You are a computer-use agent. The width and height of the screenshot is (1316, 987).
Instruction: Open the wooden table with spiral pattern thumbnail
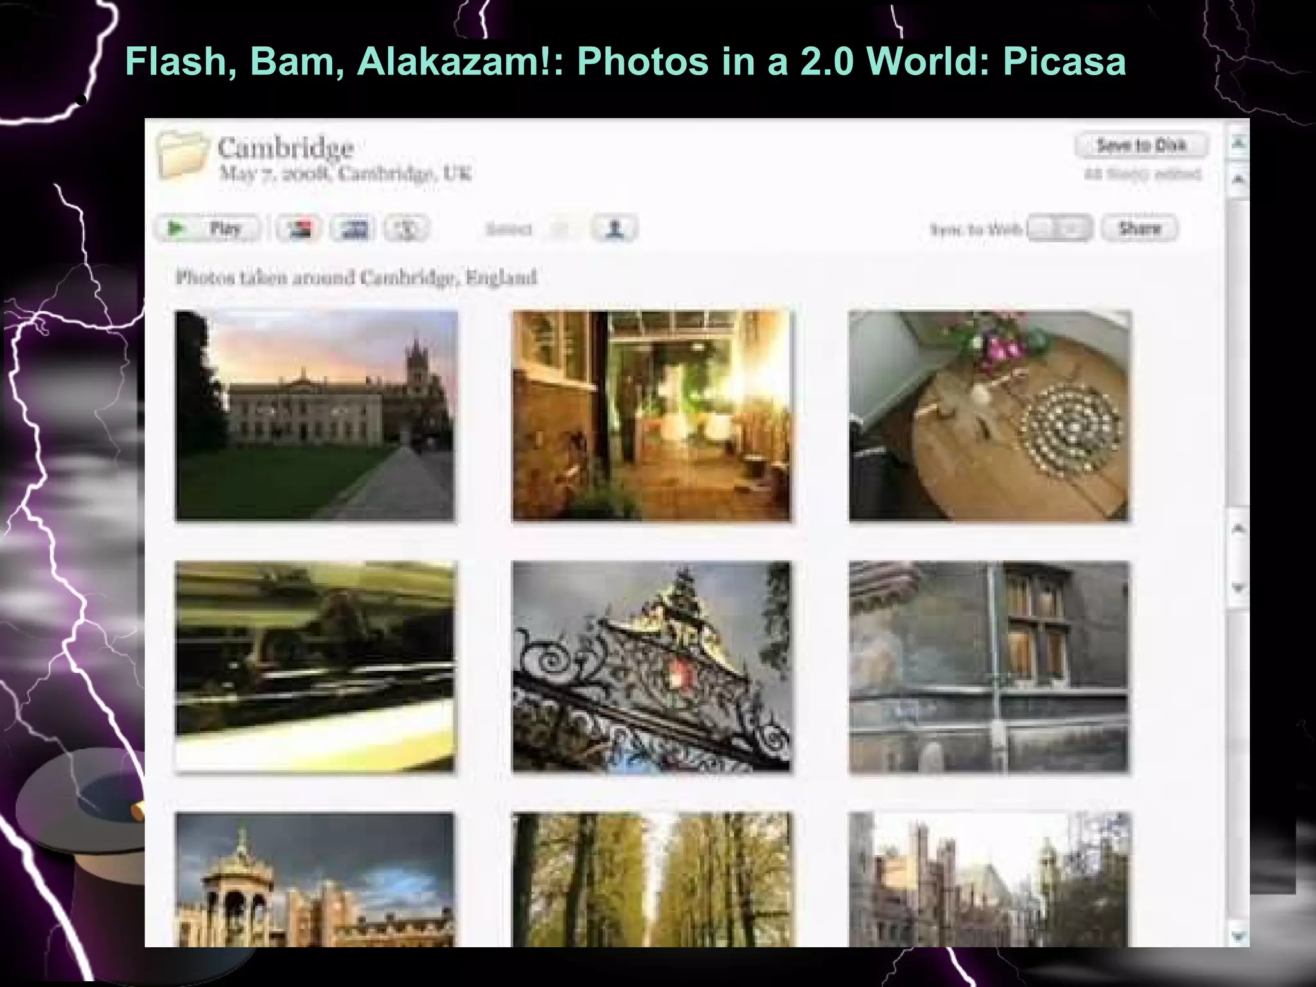(x=990, y=416)
